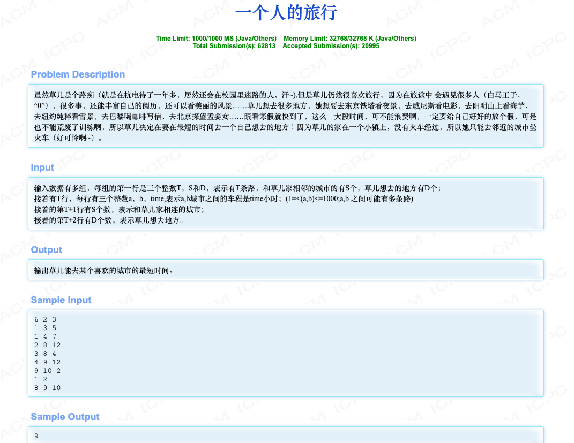
Task: Select the Memory Limit 32768/32768 K text
Action: click(x=349, y=39)
